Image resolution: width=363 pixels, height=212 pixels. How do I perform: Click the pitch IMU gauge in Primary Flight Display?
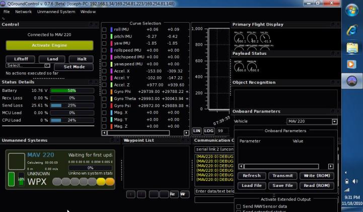click(252, 38)
